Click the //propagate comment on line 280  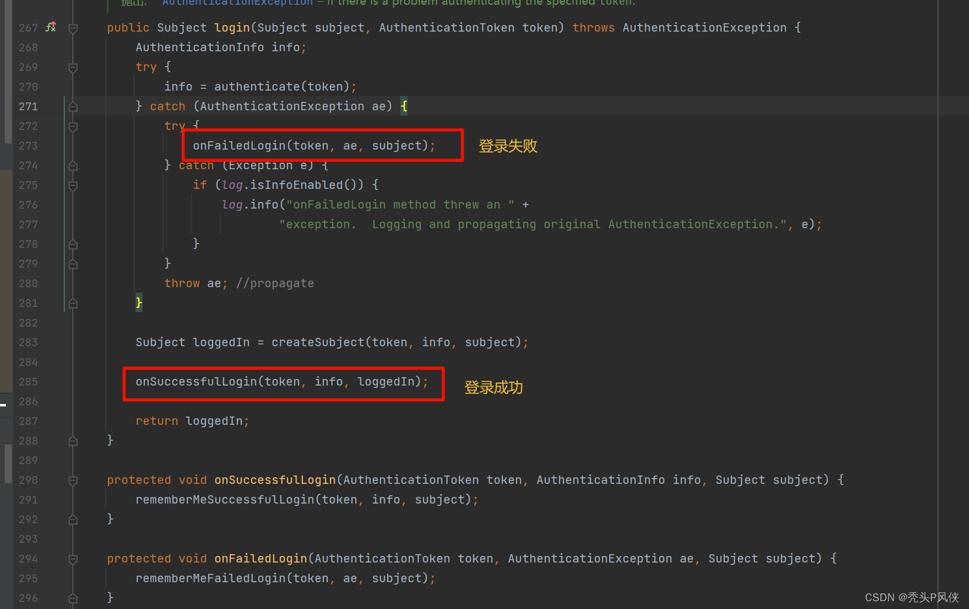click(275, 283)
